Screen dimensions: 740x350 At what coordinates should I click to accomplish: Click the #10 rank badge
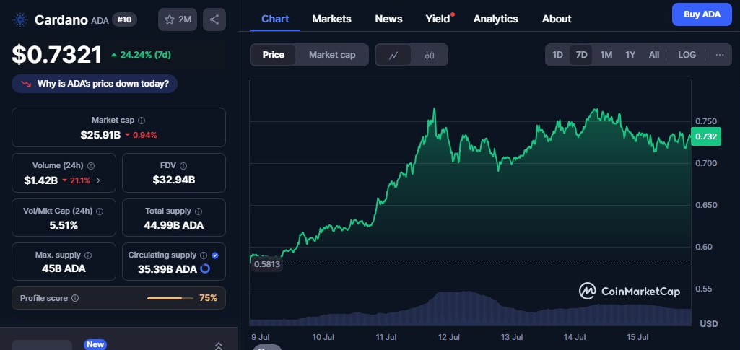(125, 19)
